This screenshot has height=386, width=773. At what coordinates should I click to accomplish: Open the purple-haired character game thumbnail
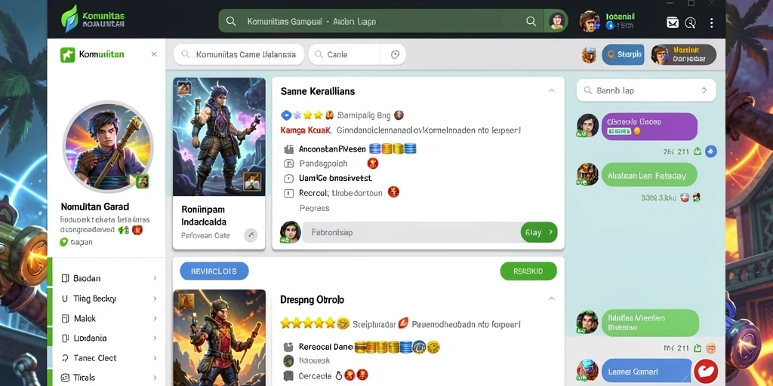(219, 136)
